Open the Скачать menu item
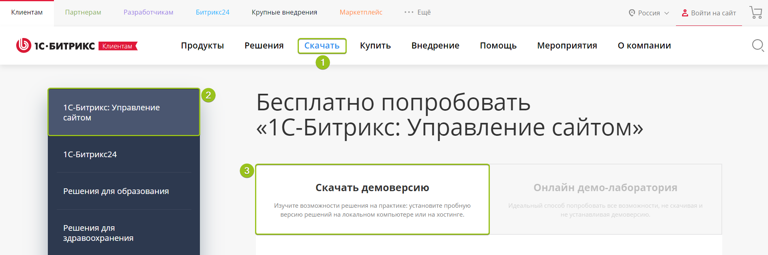The height and width of the screenshot is (255, 768). (322, 46)
